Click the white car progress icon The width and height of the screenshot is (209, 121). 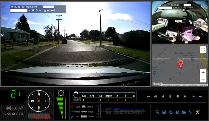[x=76, y=92]
